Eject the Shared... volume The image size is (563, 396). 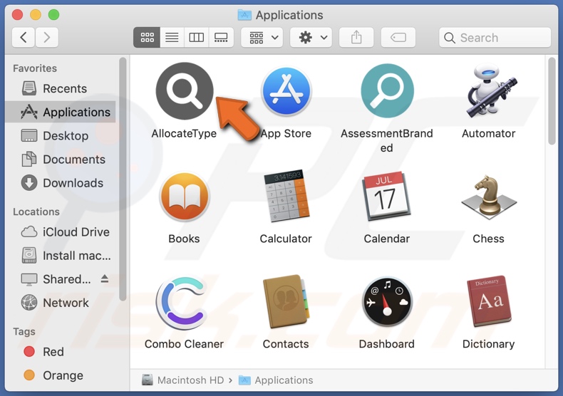click(x=105, y=278)
